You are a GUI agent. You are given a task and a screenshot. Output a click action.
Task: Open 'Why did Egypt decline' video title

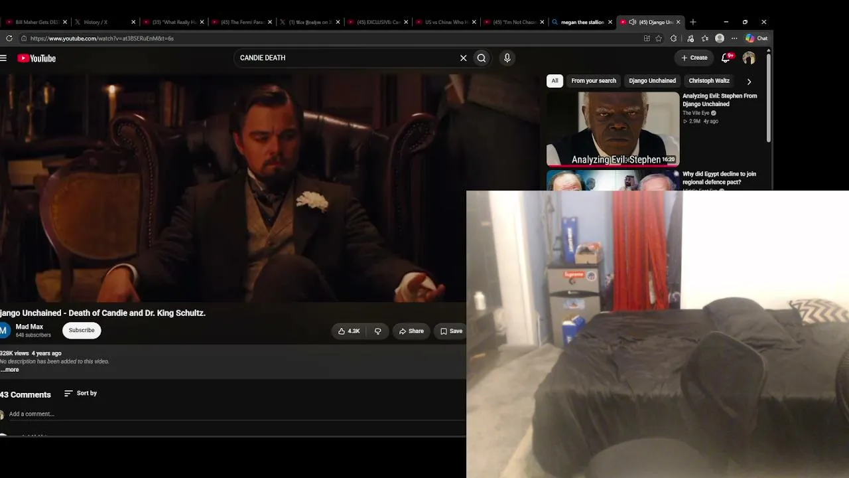pos(719,178)
